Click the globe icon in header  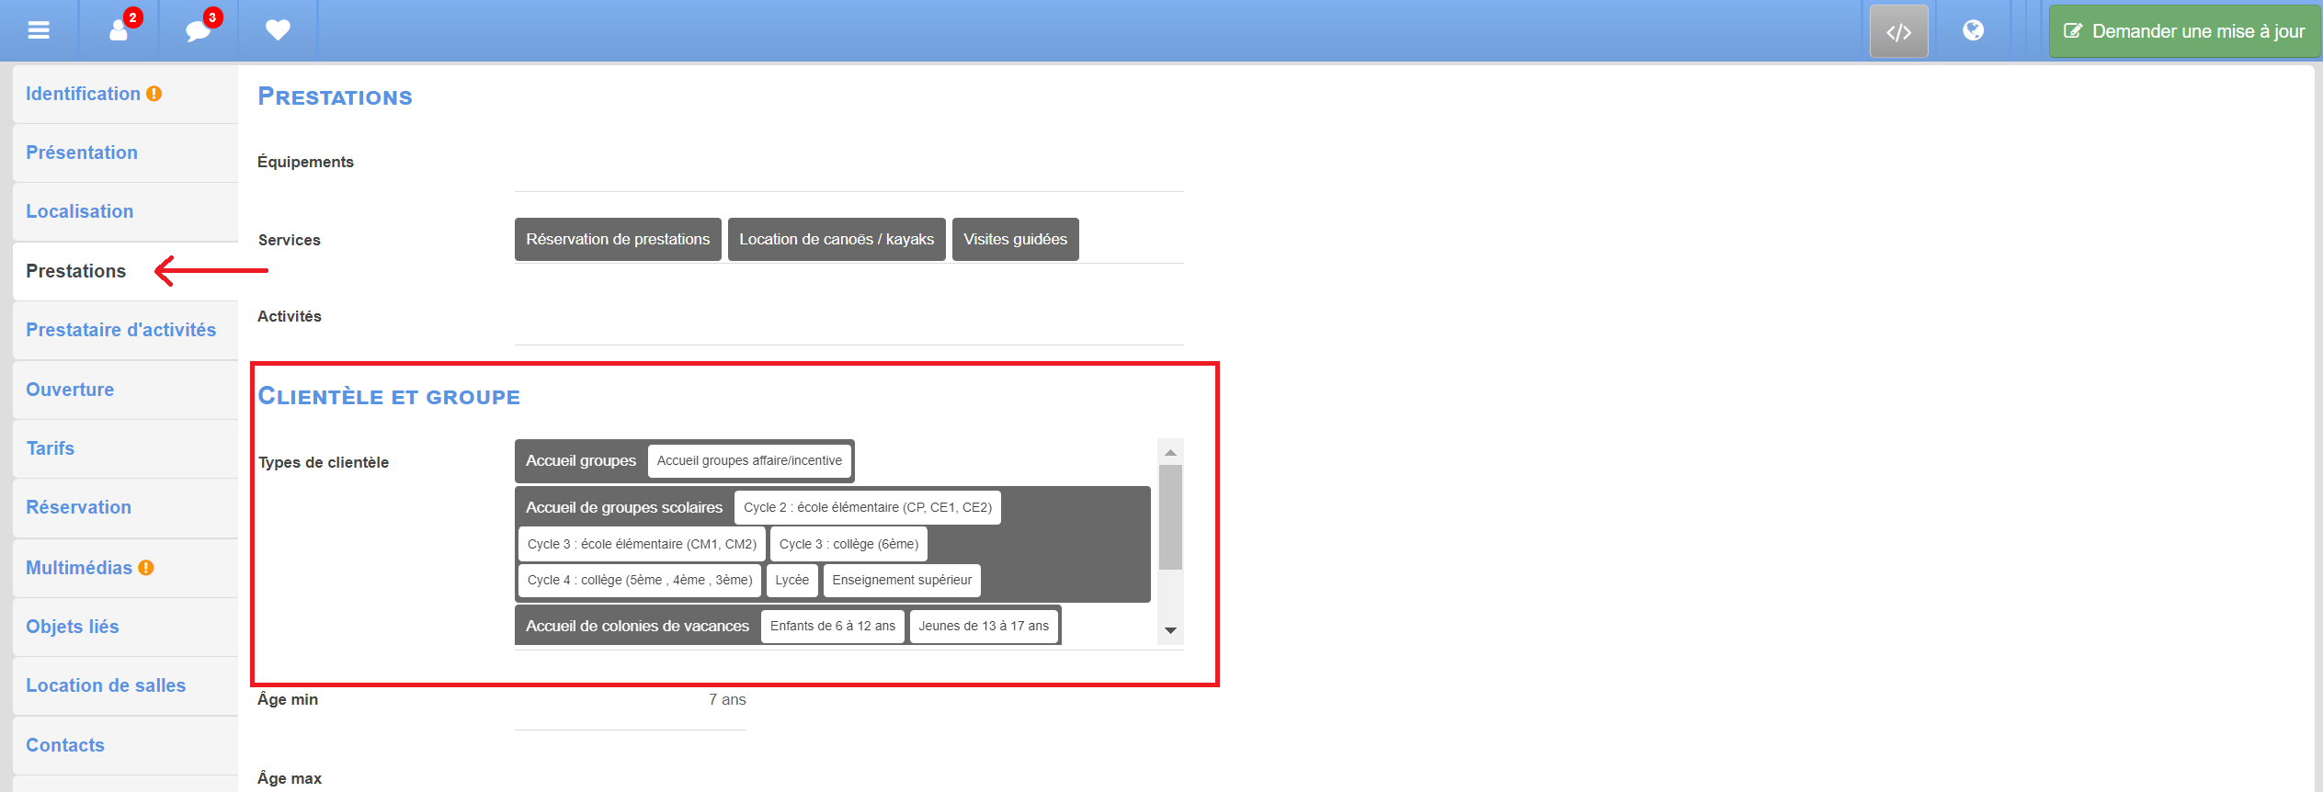(x=1973, y=30)
